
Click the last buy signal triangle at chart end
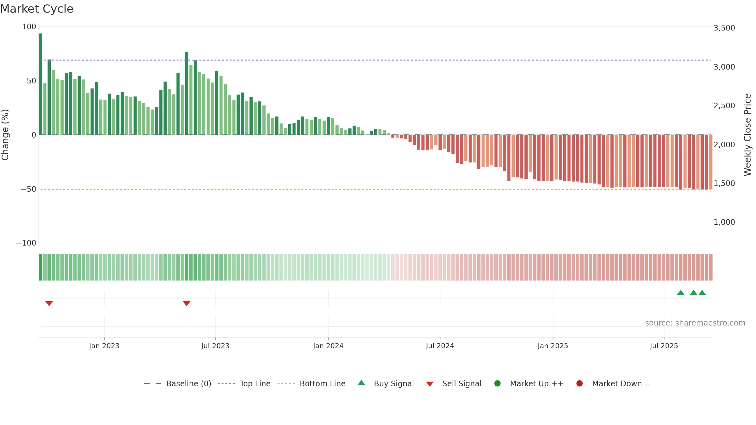point(702,292)
